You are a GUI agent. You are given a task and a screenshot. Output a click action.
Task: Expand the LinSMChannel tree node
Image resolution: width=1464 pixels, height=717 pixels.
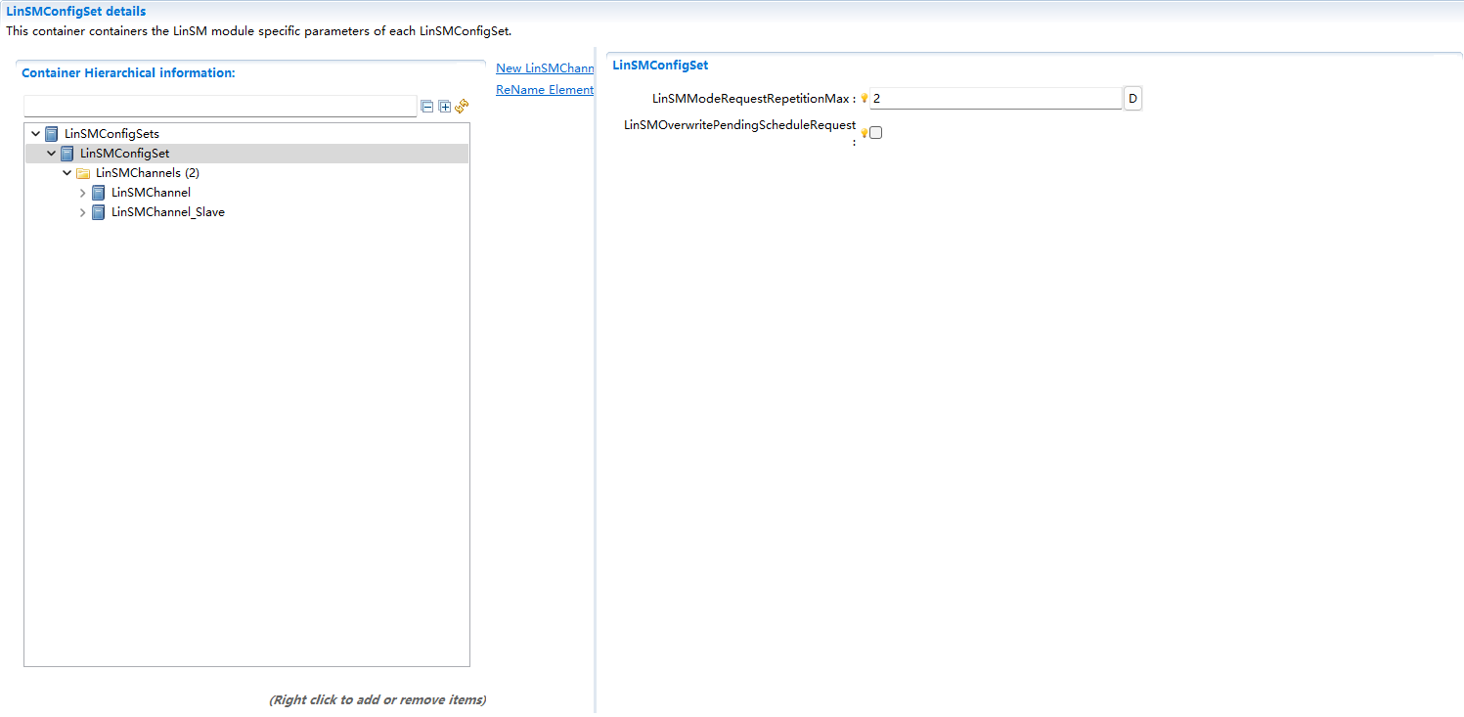pyautogui.click(x=82, y=193)
